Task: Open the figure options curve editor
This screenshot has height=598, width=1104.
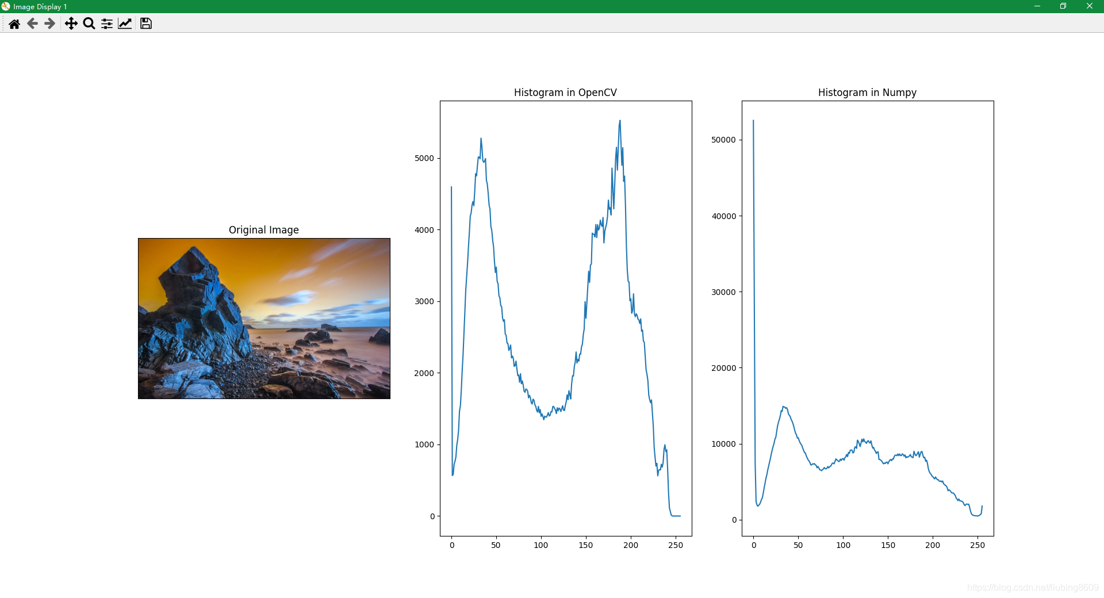Action: click(125, 24)
